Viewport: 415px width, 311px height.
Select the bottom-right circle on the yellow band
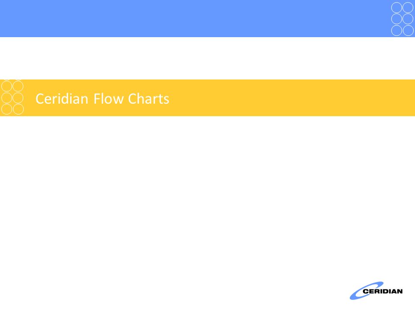click(x=18, y=109)
